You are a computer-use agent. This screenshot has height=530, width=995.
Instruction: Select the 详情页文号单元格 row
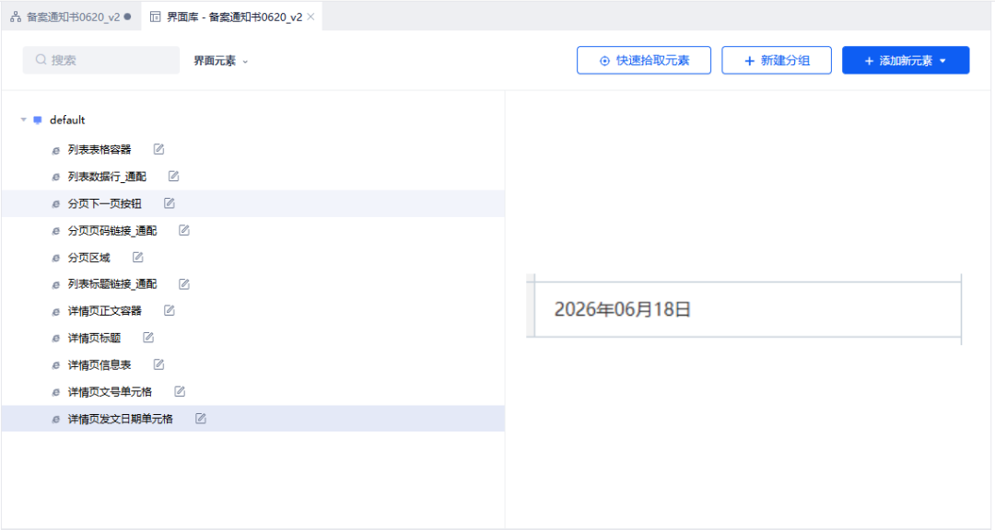point(252,392)
